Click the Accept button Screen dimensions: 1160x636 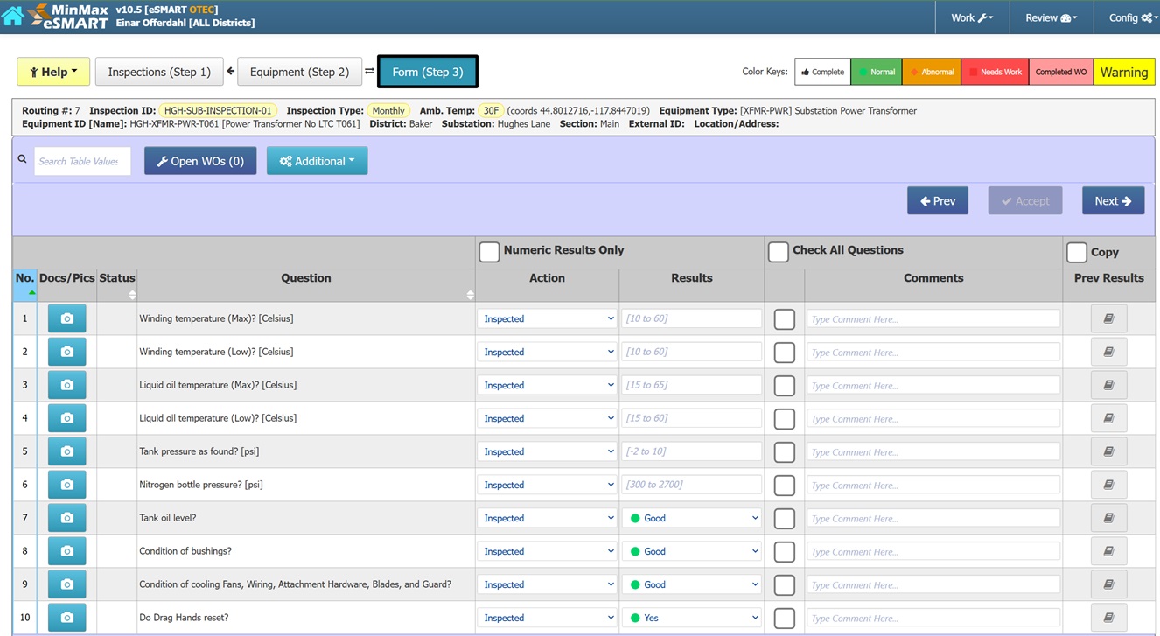(1025, 200)
